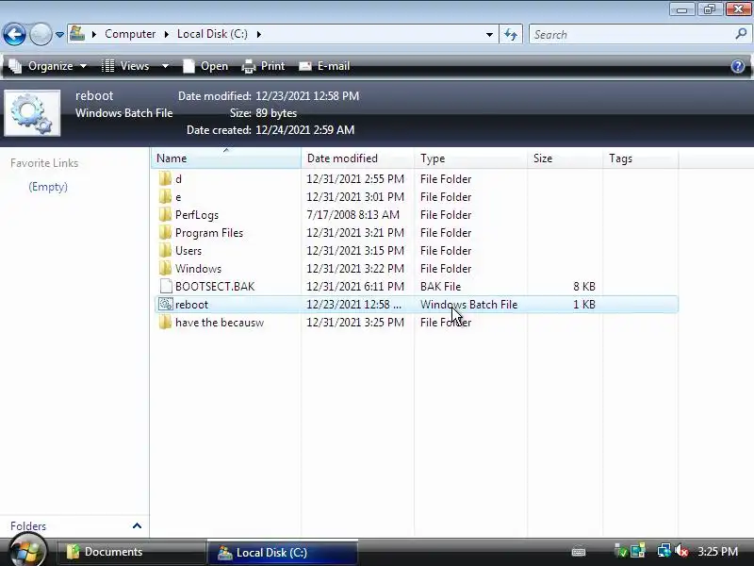Click 'Favorite Links' heading
Screen dimensions: 754x566
44,163
